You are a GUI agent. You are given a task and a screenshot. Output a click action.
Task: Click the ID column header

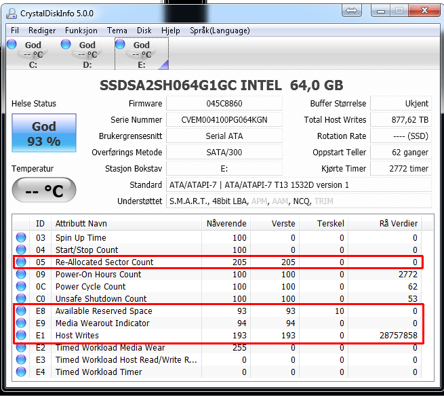click(40, 224)
